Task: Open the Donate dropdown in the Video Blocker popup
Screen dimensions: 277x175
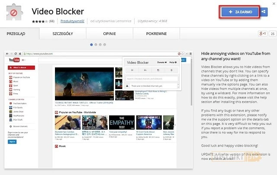Action: pos(162,62)
